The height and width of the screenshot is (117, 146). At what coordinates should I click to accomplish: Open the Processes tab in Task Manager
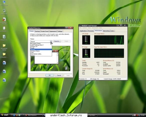[x=91, y=31]
